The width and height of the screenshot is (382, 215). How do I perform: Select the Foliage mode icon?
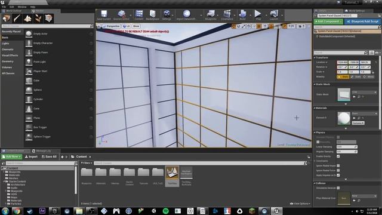38,19
